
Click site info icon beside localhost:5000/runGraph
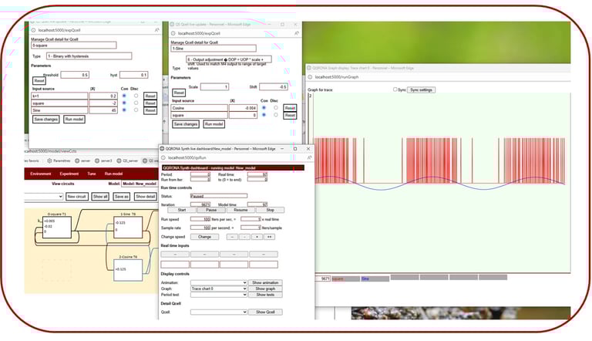[x=310, y=76]
